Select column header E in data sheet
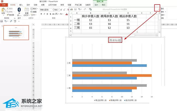177x111 pixels. 142,13
